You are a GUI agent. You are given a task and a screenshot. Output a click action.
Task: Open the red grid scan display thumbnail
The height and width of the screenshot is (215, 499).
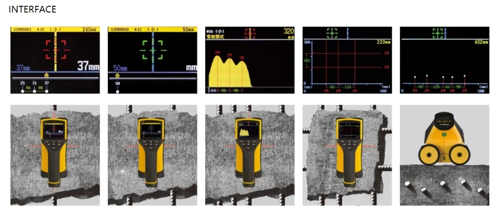pyautogui.click(x=347, y=60)
